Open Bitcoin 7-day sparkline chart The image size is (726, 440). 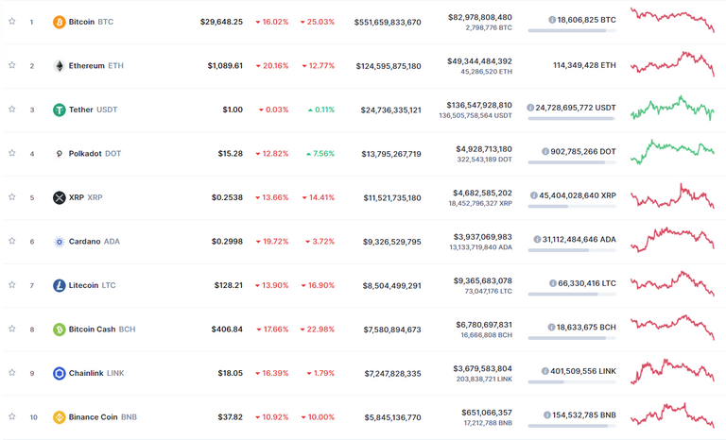[x=672, y=20]
